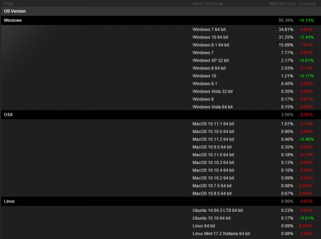The width and height of the screenshot is (321, 239).
Task: Click the -0.14% change for MacOS 10.11.1
Action: tap(306, 124)
